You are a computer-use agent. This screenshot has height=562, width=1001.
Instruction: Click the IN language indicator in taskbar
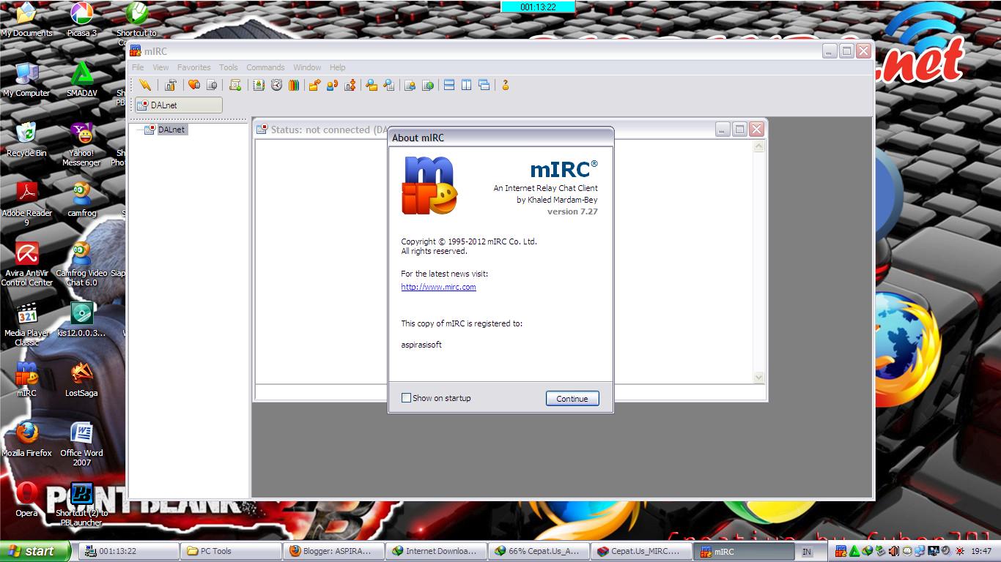807,552
